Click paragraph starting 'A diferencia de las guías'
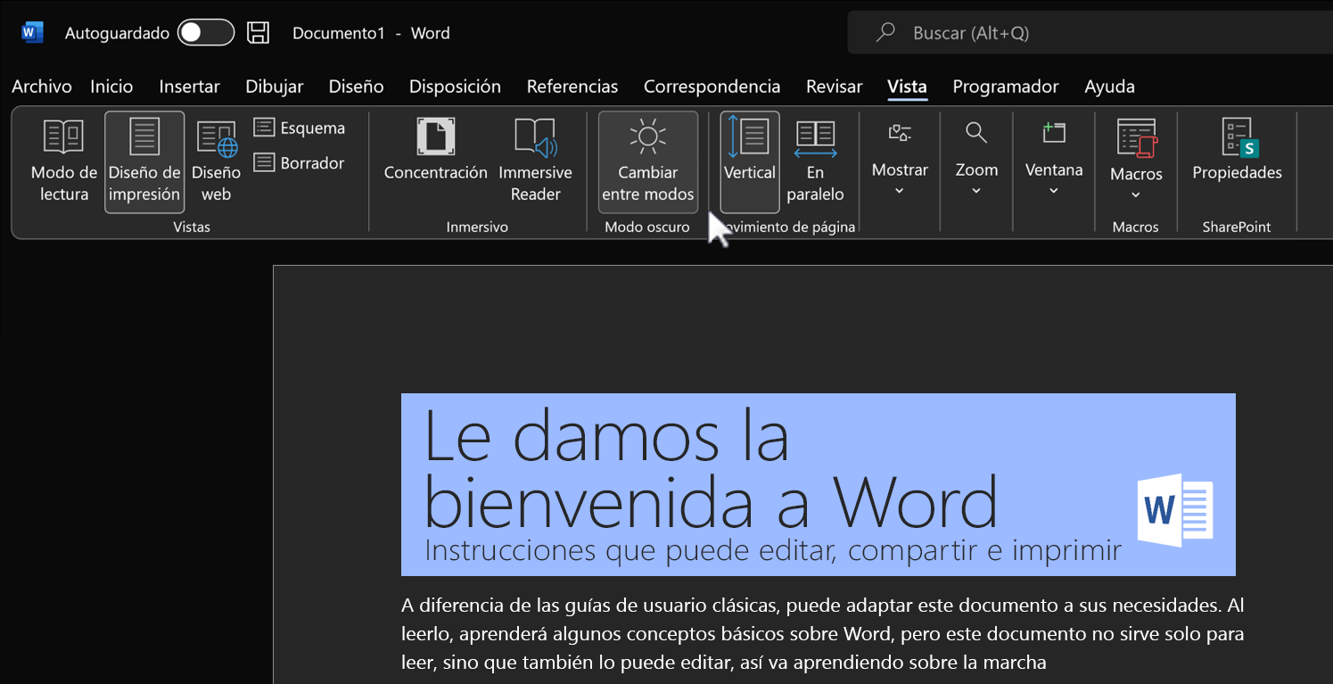This screenshot has height=684, width=1333. (822, 634)
